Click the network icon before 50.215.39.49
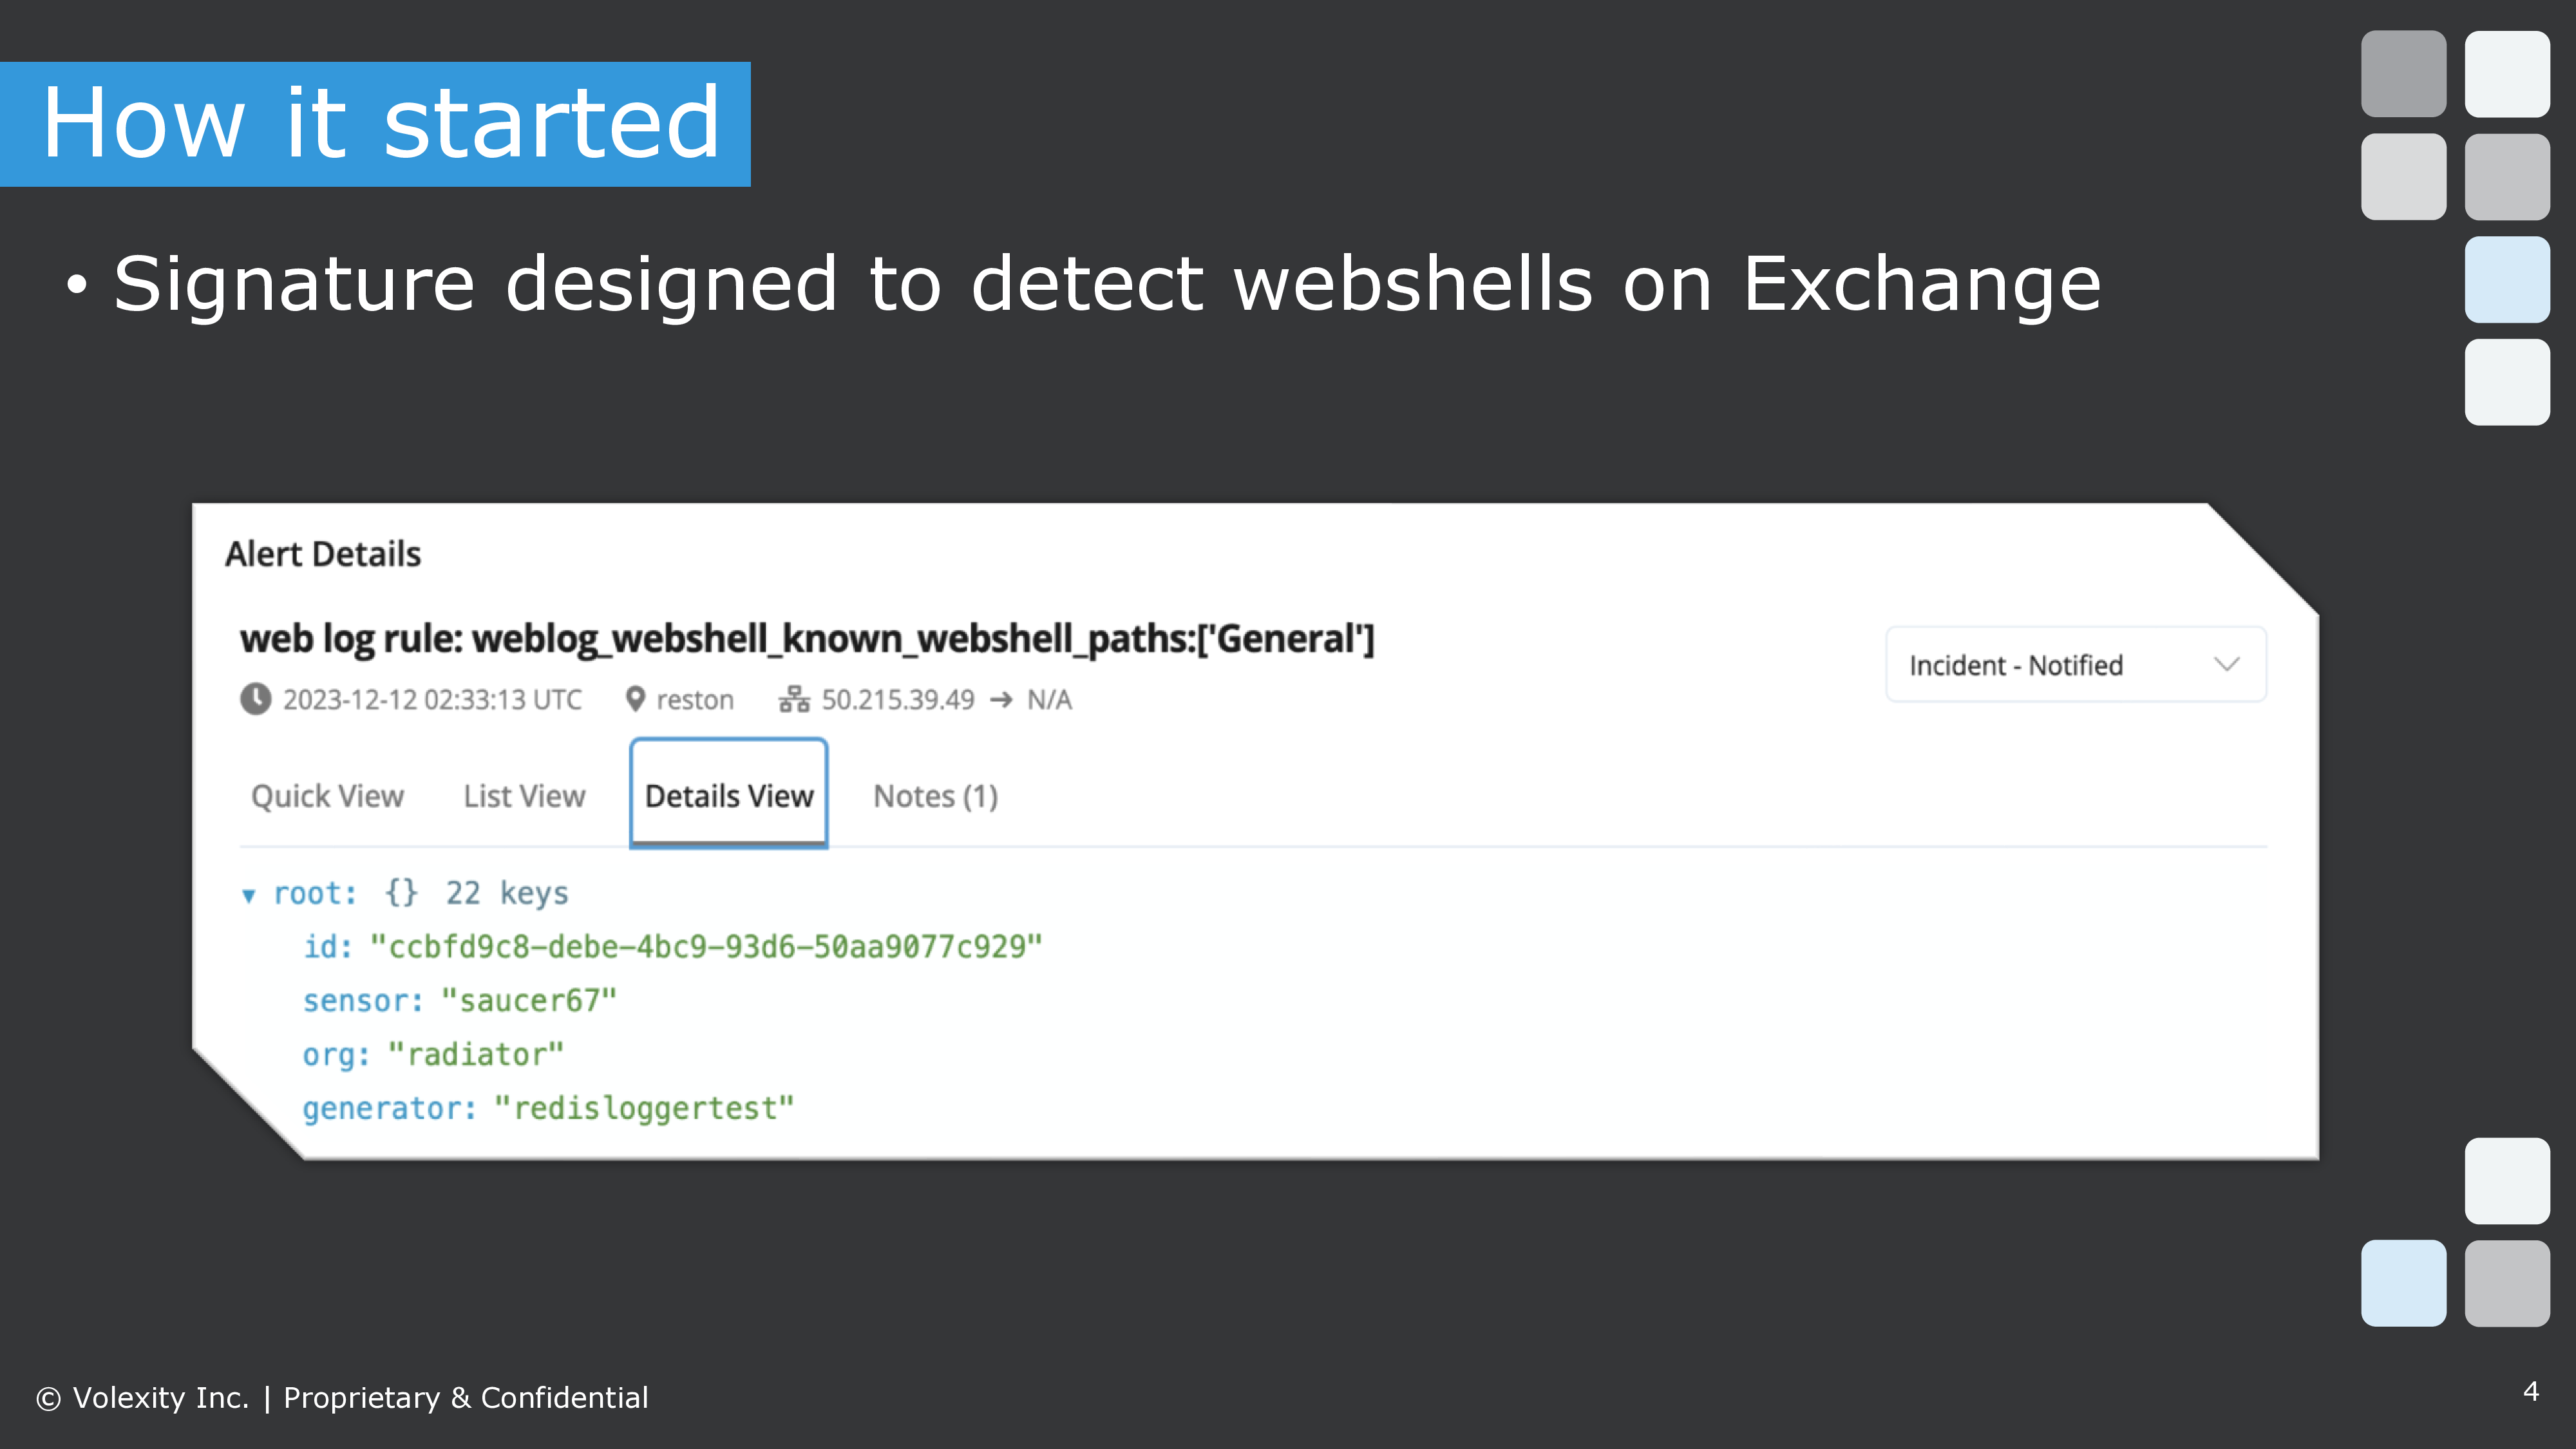The height and width of the screenshot is (1449, 2576). [794, 699]
